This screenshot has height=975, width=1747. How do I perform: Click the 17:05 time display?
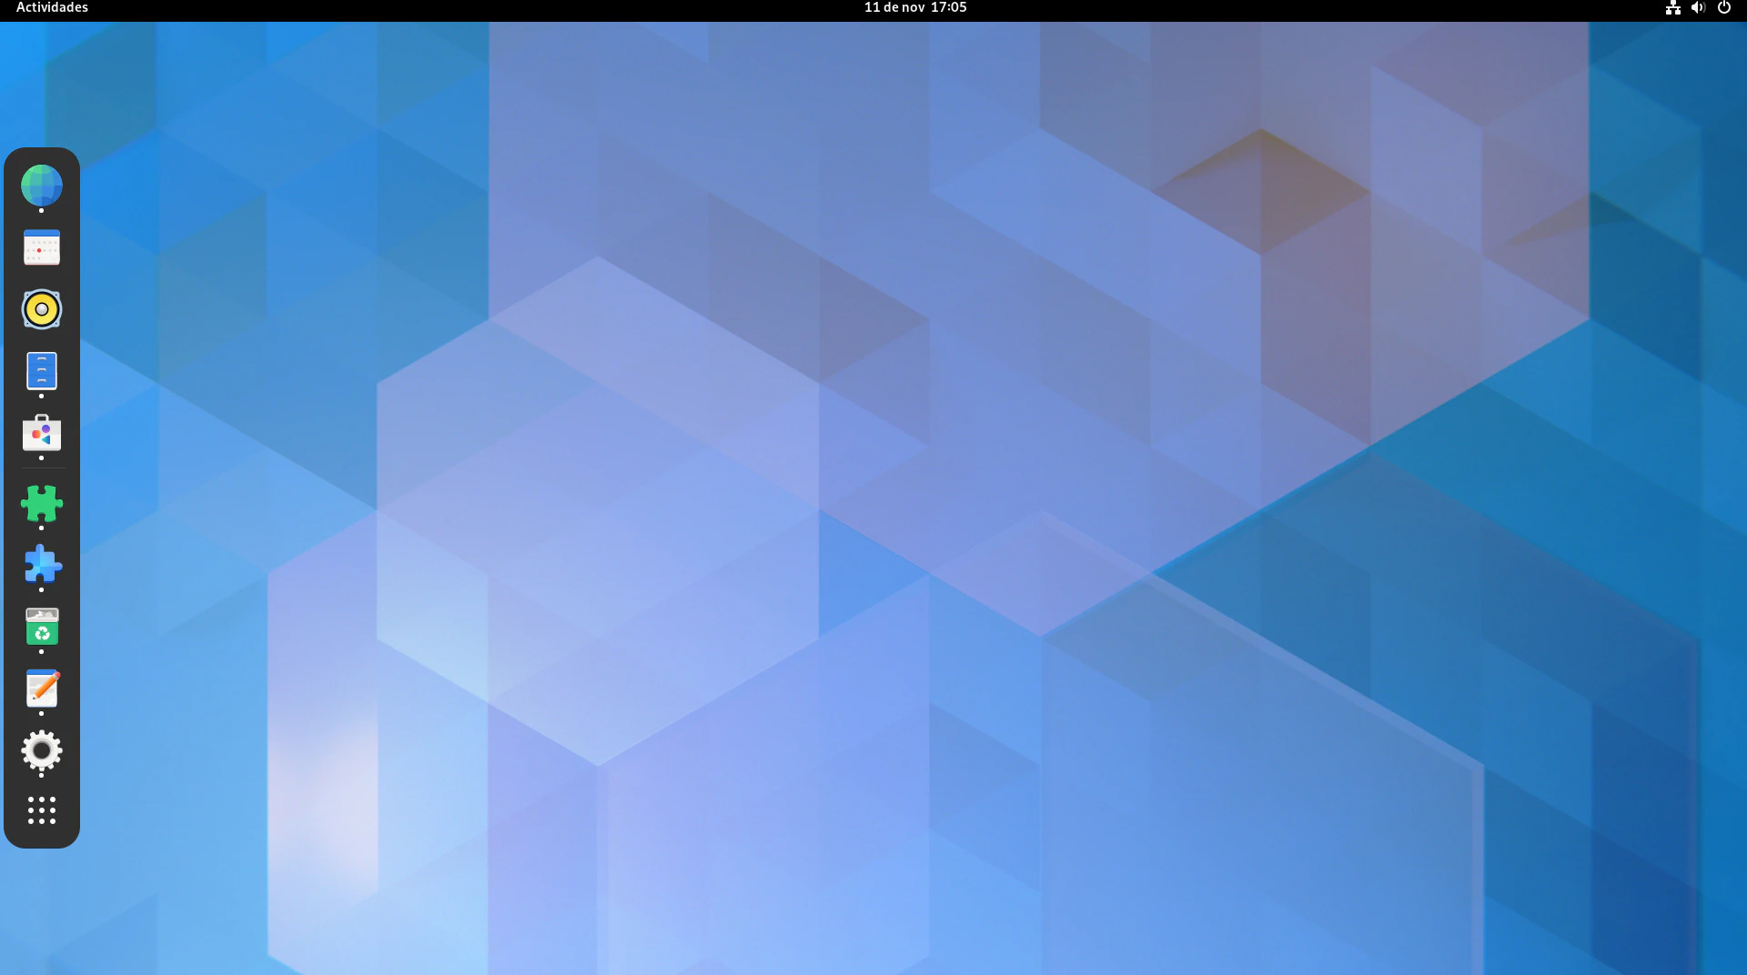point(948,8)
